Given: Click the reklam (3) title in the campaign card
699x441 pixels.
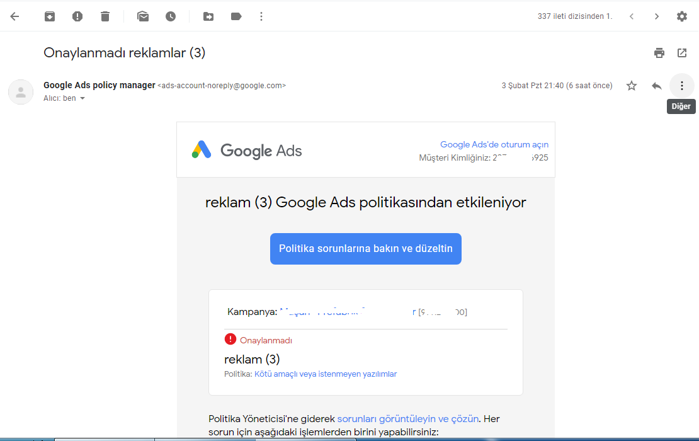Looking at the screenshot, I should (252, 359).
